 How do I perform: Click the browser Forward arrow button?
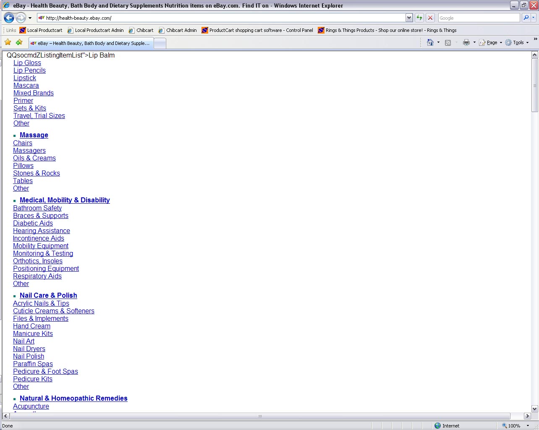[x=21, y=18]
